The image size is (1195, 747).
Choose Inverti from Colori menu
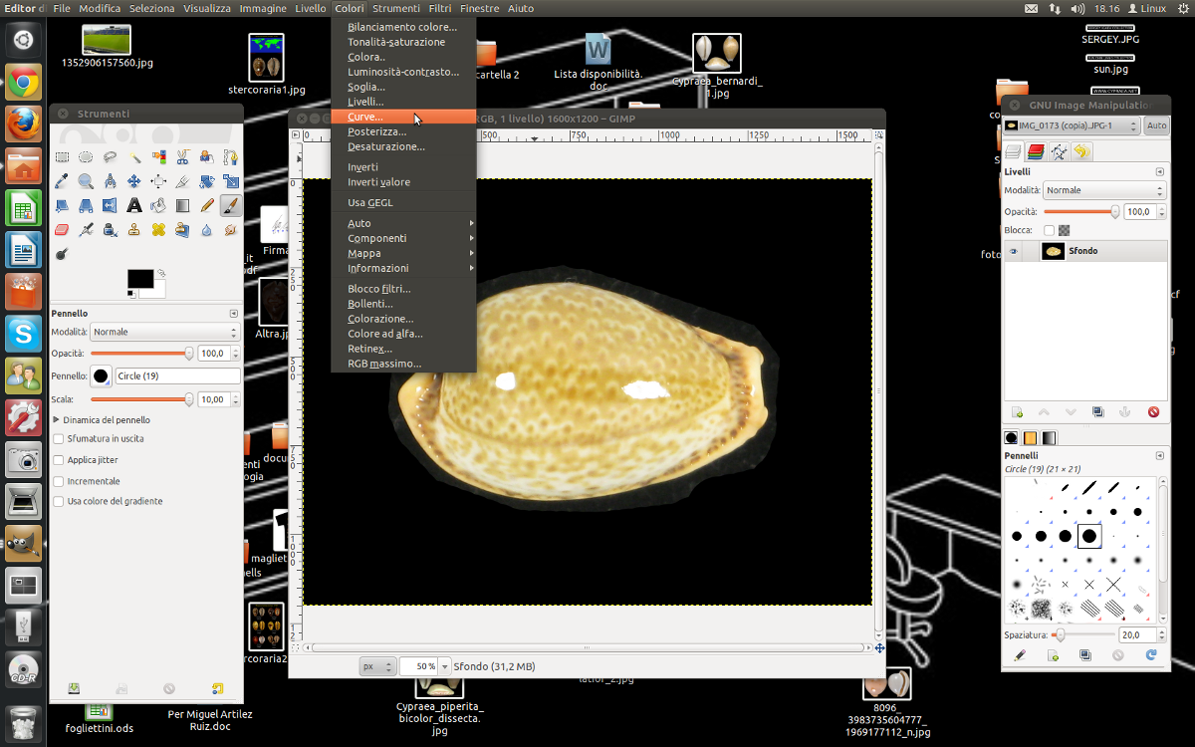coord(403,167)
